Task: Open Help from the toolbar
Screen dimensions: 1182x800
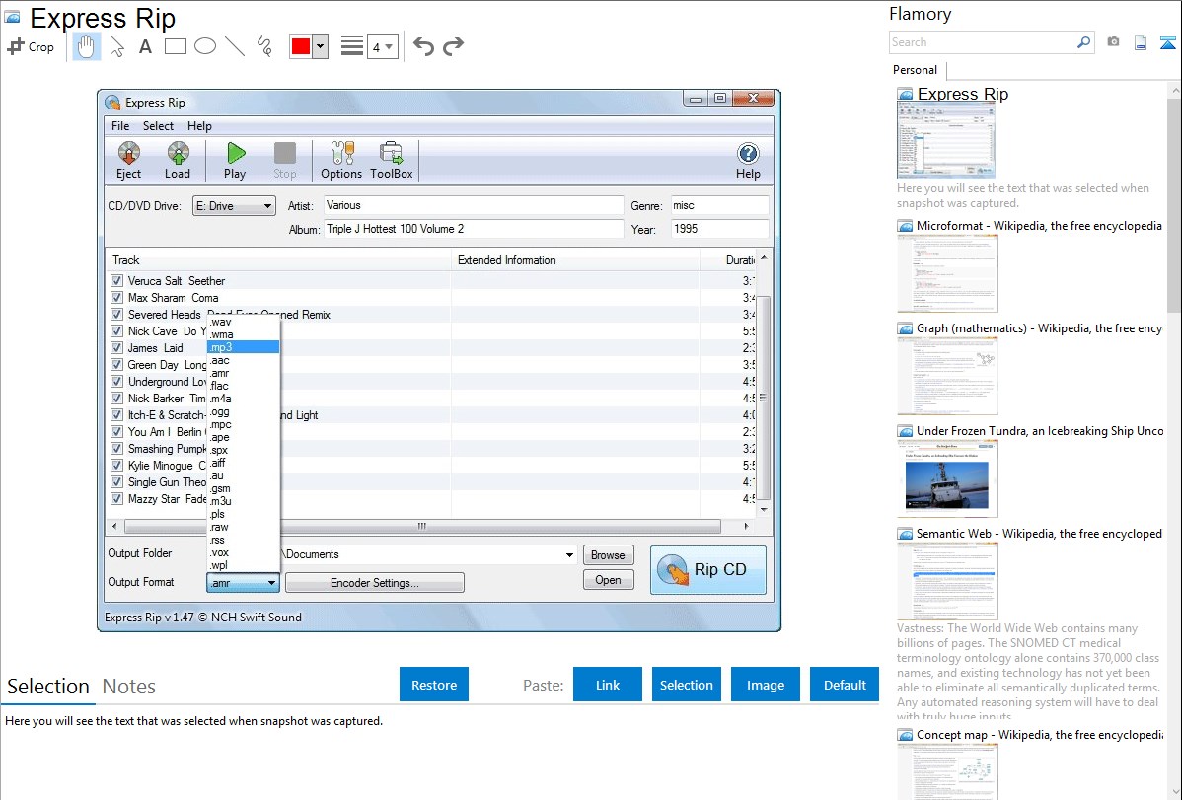Action: tap(748, 161)
